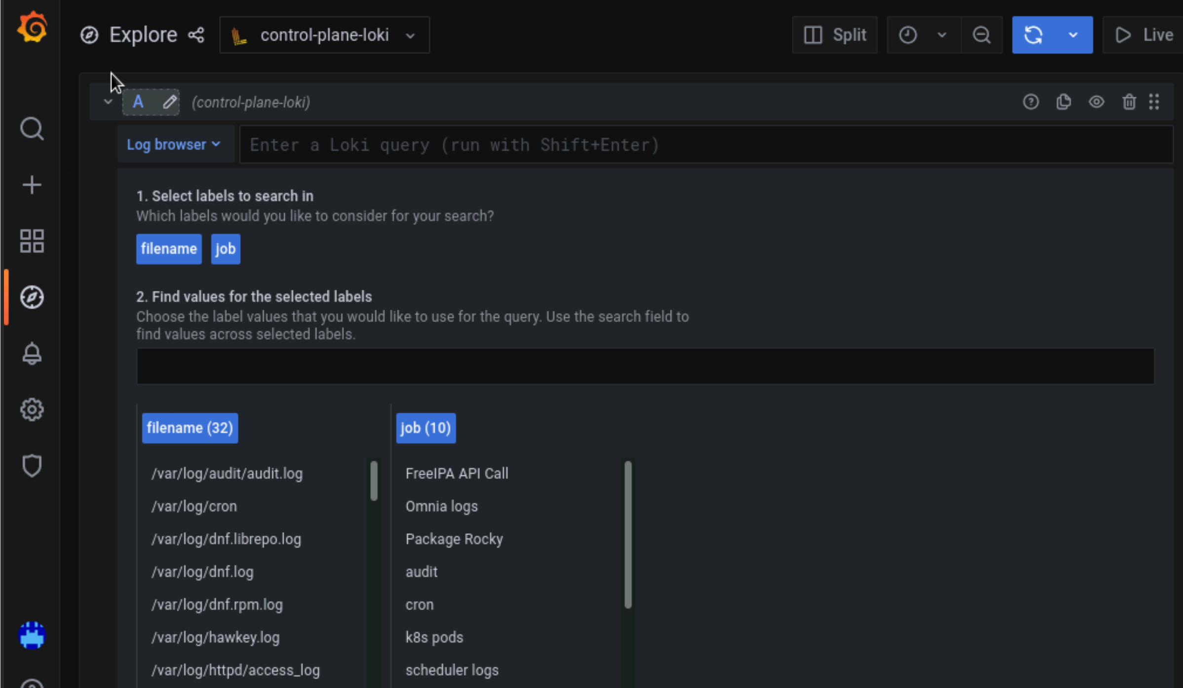The width and height of the screenshot is (1183, 688).
Task: Open the time picker clock icon
Action: pos(908,35)
